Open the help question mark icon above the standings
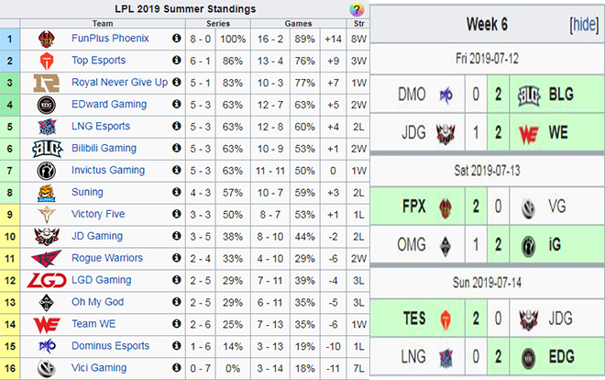 pyautogui.click(x=356, y=8)
